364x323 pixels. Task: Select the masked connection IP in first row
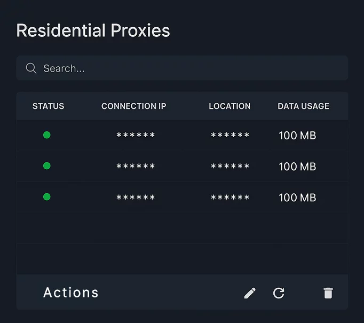click(x=136, y=136)
